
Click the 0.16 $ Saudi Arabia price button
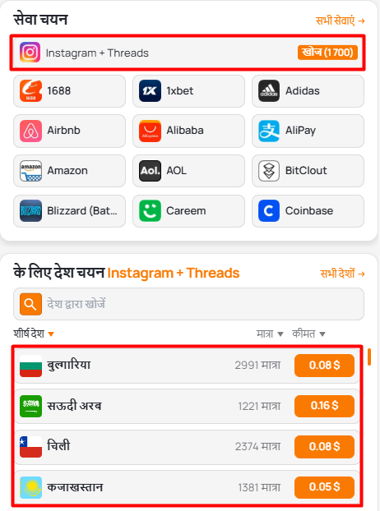click(x=324, y=406)
